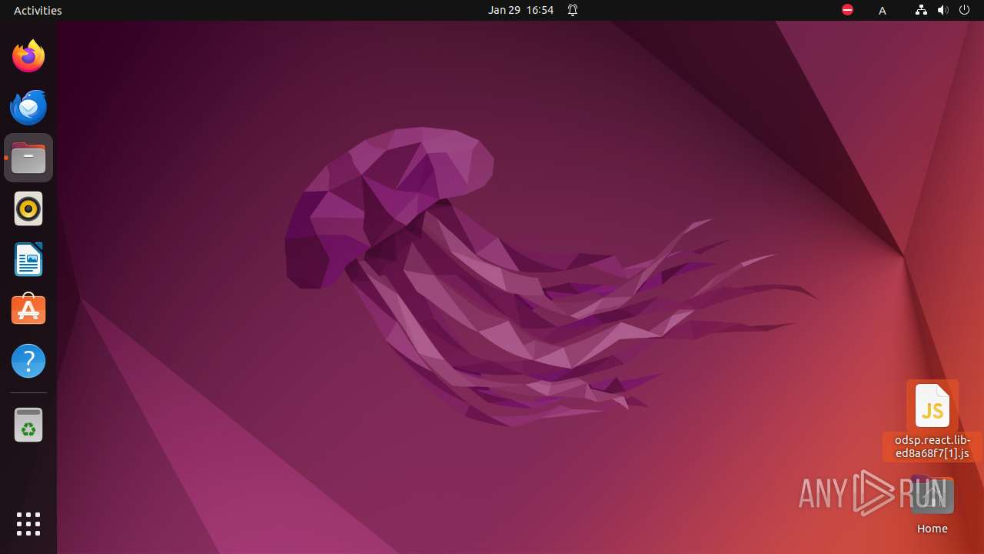Open the clock and calendar menu
984x554 pixels.
[520, 10]
